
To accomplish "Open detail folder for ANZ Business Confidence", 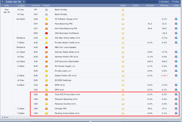I will coord(123,33).
